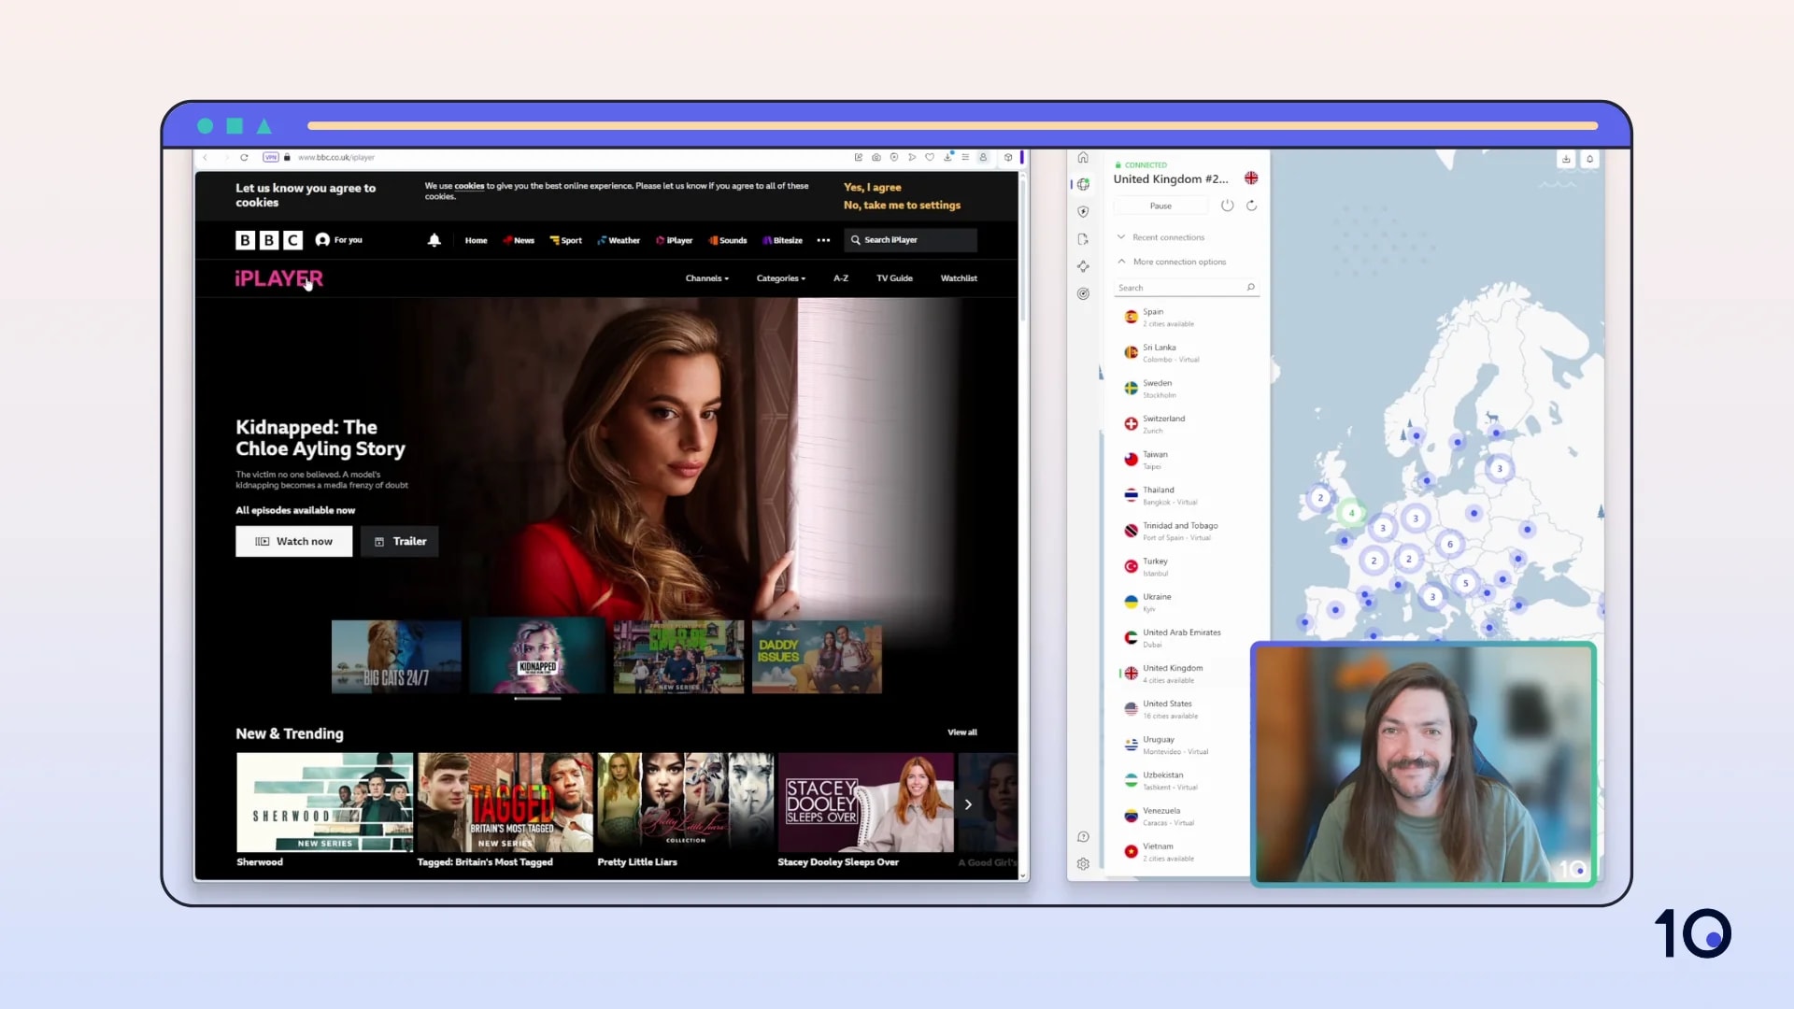Click the browser VPN badge icon
The width and height of the screenshot is (1794, 1009).
pyautogui.click(x=271, y=157)
